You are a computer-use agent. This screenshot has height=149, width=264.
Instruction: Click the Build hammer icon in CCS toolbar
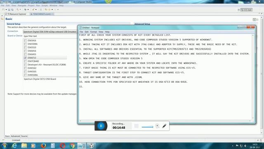pos(17,10)
